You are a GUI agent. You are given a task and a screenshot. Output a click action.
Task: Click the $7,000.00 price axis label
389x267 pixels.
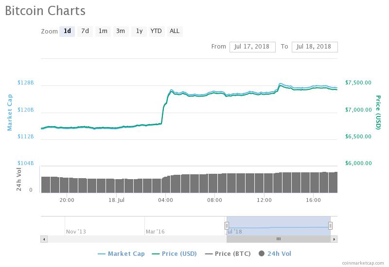coord(358,110)
